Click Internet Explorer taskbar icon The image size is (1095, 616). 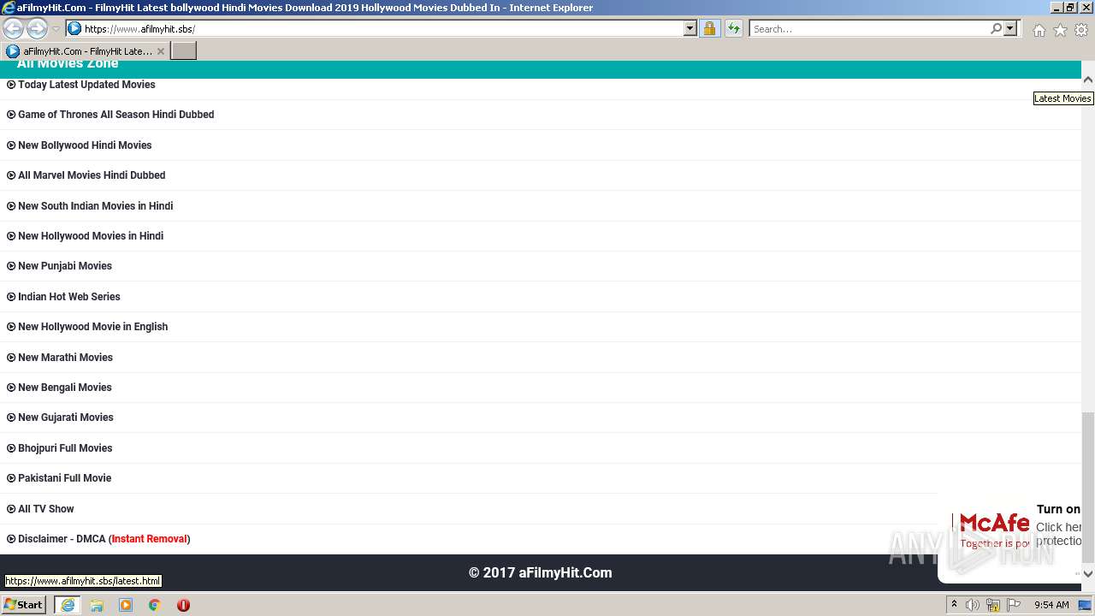point(68,605)
